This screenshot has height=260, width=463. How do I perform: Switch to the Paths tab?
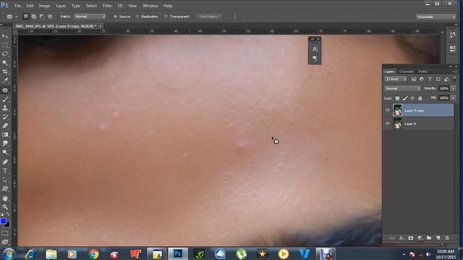click(x=422, y=71)
